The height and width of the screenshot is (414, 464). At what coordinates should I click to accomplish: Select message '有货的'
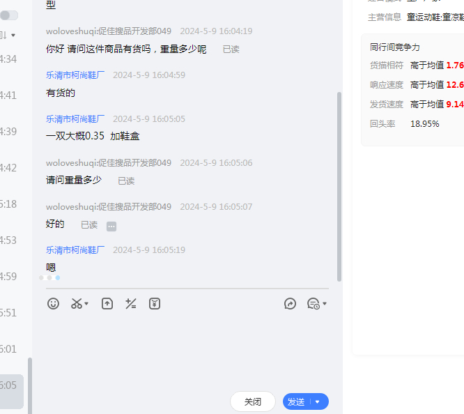[61, 93]
